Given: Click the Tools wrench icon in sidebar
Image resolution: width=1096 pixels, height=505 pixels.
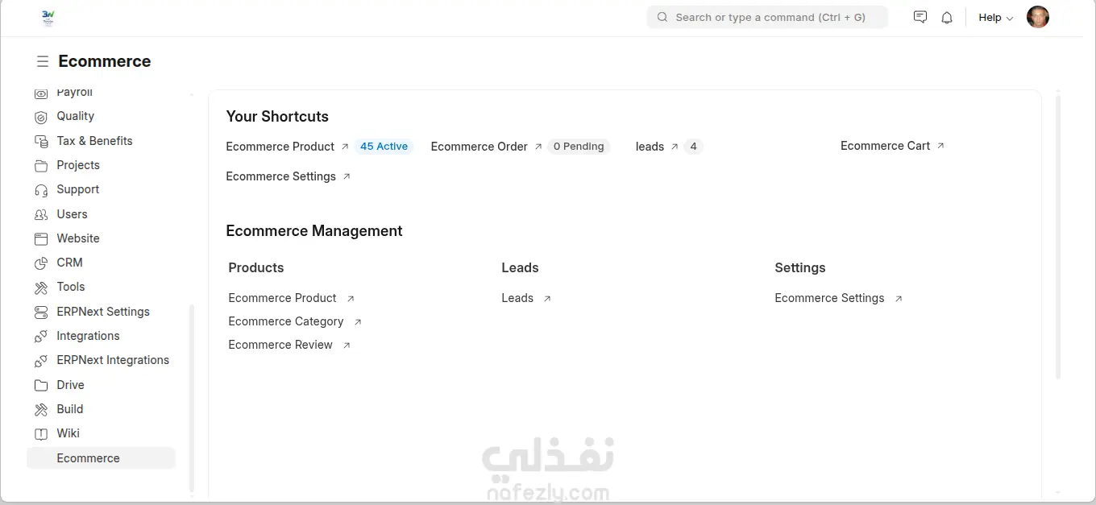Looking at the screenshot, I should (x=41, y=288).
